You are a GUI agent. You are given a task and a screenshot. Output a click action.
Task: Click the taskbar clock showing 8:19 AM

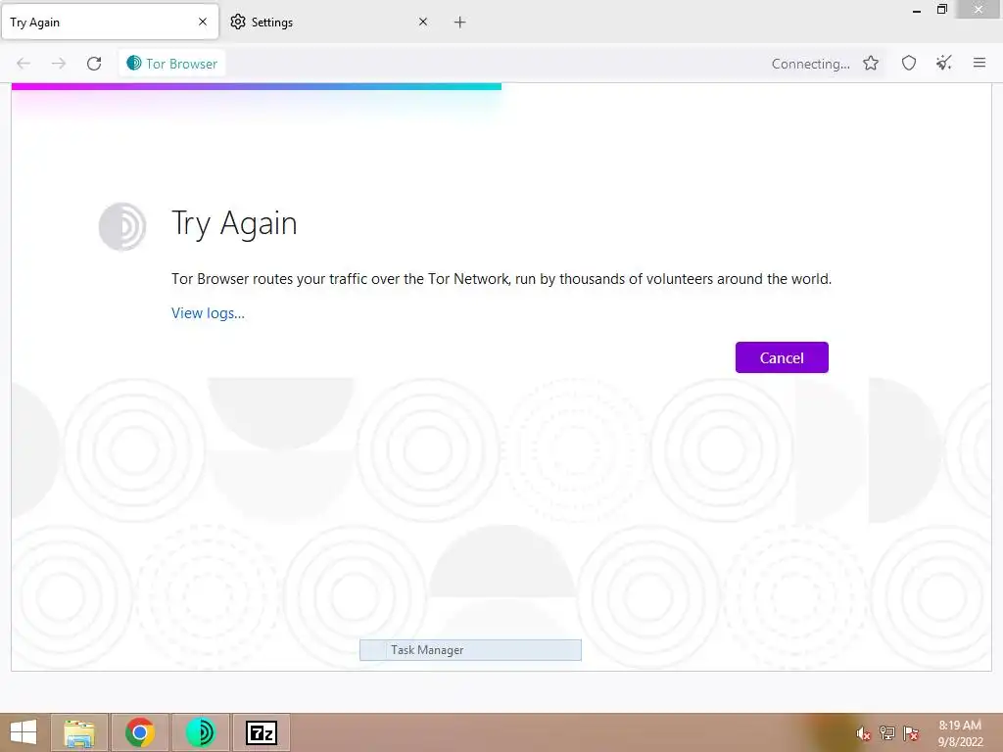(960, 733)
